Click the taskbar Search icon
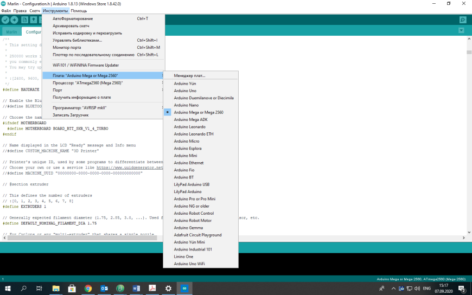This screenshot has width=472, height=295. (23, 288)
